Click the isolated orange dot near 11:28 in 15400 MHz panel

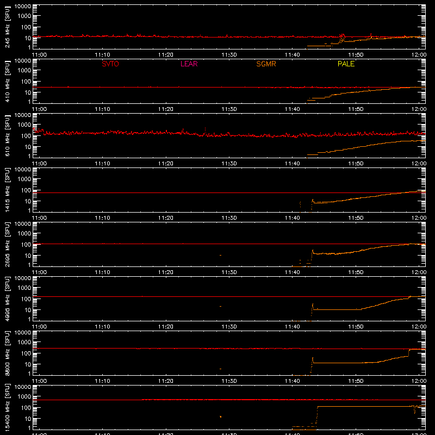click(x=221, y=417)
